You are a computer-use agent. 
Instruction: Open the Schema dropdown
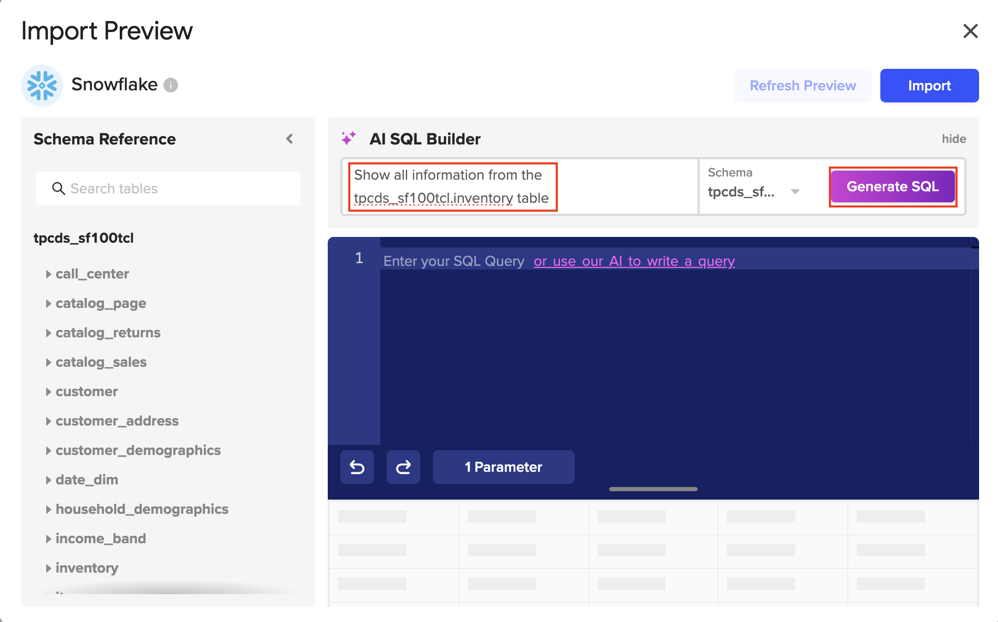click(x=795, y=192)
